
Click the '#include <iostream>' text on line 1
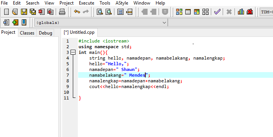click(x=104, y=41)
